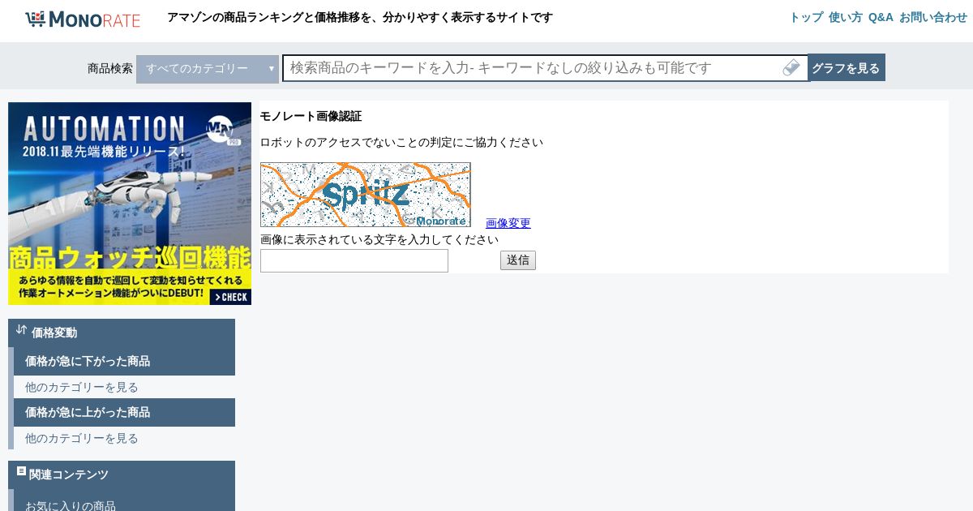Screen dimensions: 973x511
Task: Open お気に入りの商品
Action: (71, 505)
